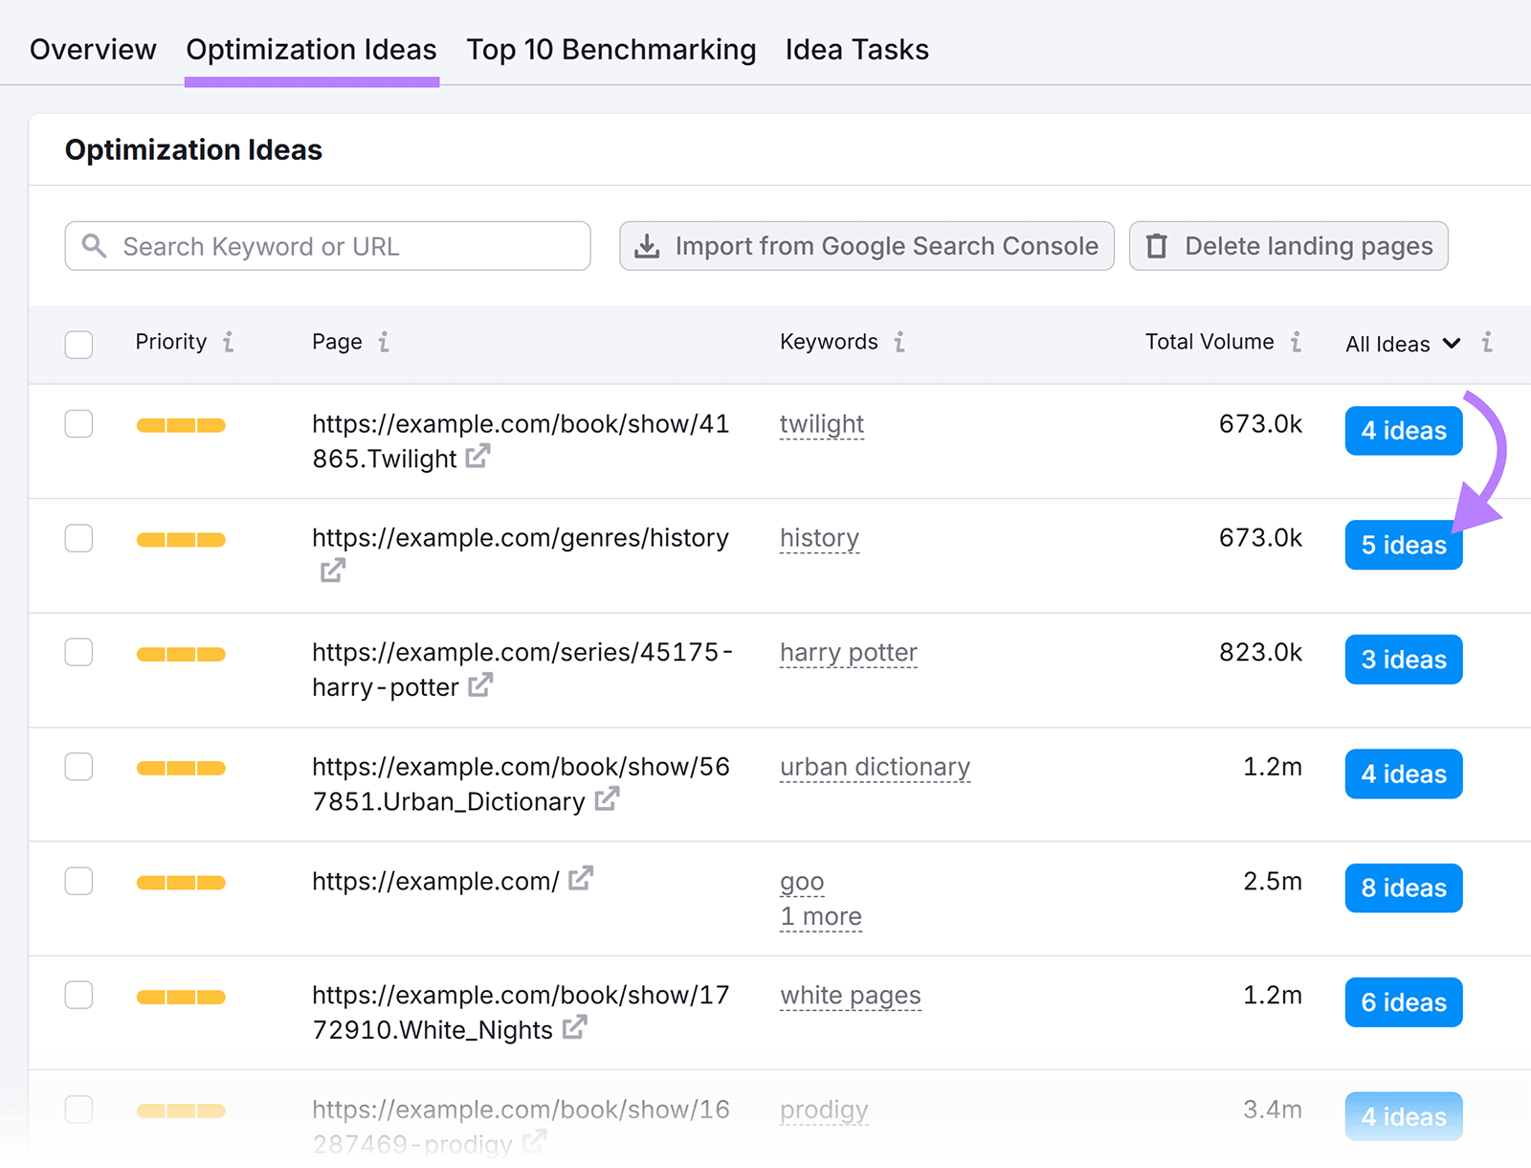Click the Search Keyword or URL field
This screenshot has height=1168, width=1531.
(x=325, y=246)
